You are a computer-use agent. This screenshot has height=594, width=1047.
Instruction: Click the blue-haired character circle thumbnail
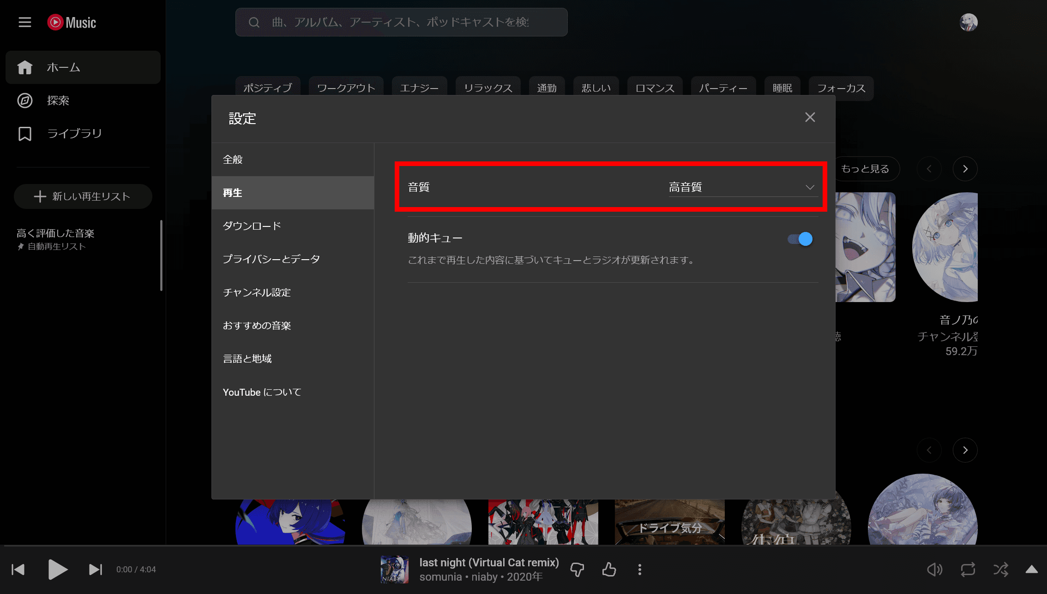pos(290,522)
